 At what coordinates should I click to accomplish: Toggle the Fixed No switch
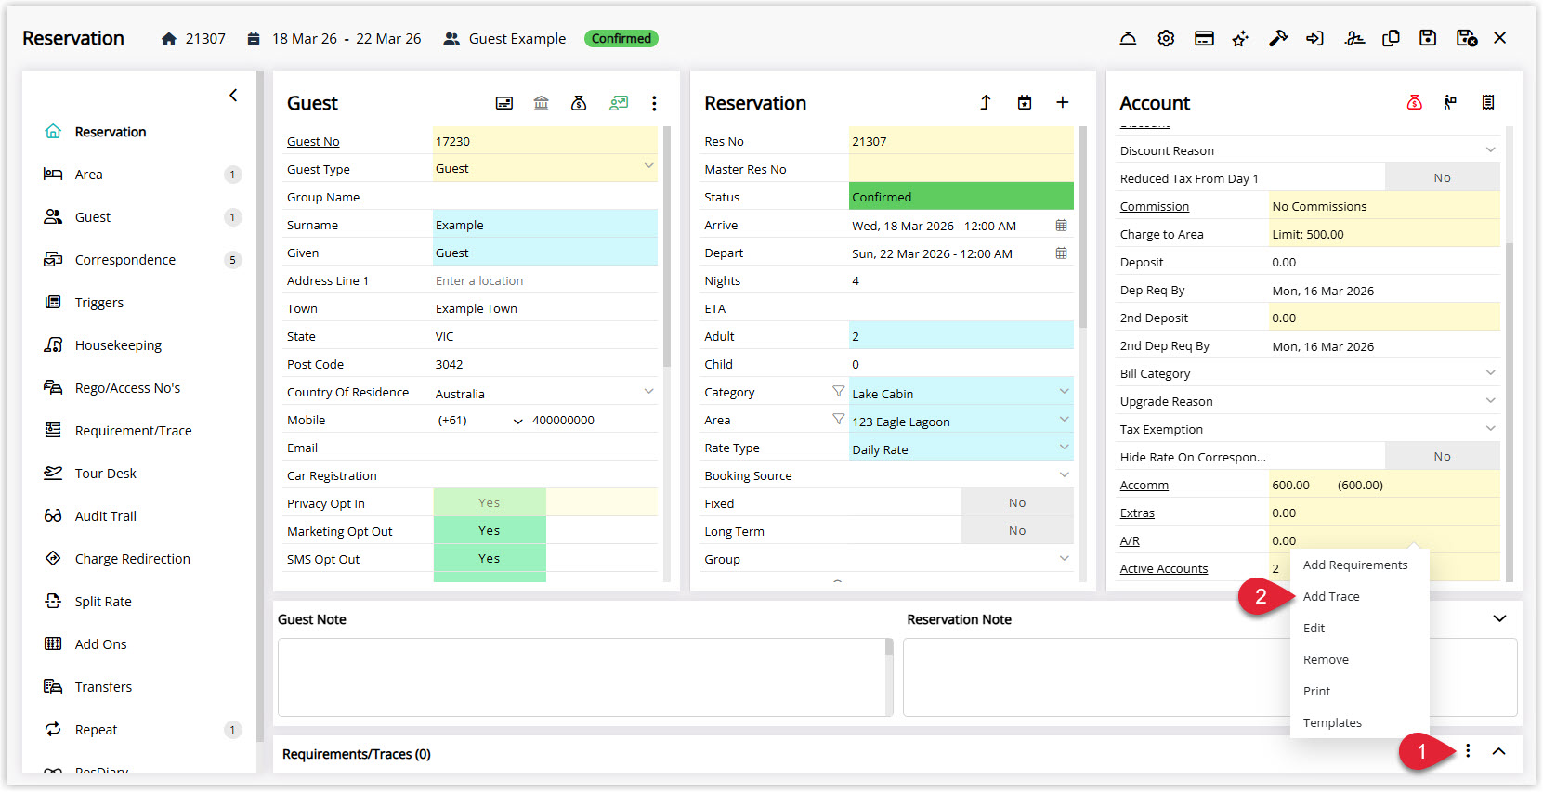1017,502
